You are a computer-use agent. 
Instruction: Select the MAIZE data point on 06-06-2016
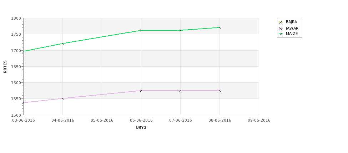pyautogui.click(x=141, y=30)
